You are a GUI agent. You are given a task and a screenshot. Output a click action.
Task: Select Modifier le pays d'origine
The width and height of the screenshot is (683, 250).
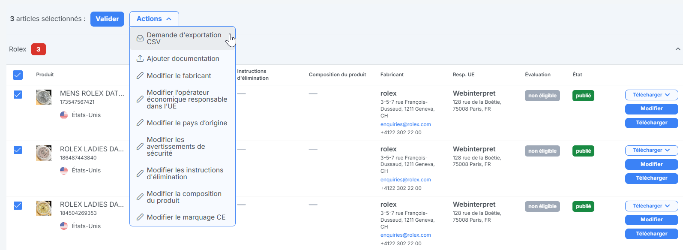pos(183,123)
